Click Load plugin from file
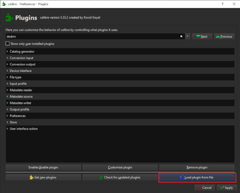The height and width of the screenshot is (193, 240). point(197,177)
